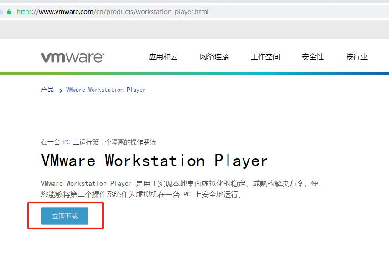Click the 立即下载 download button
The width and height of the screenshot is (389, 256).
click(x=65, y=216)
